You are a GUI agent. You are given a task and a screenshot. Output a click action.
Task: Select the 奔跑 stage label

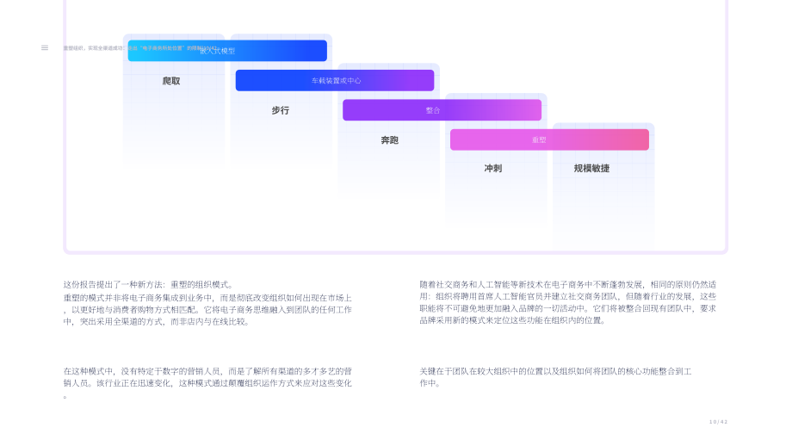[389, 139]
